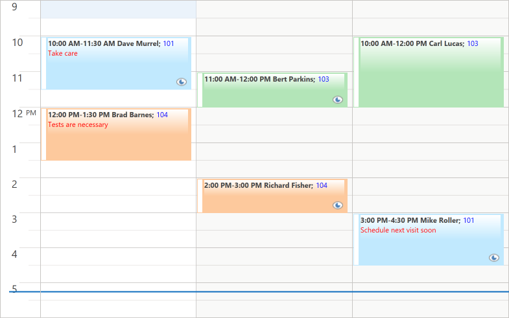Click the 'Tests are necessary' note text
Image resolution: width=509 pixels, height=318 pixels.
(x=78, y=125)
